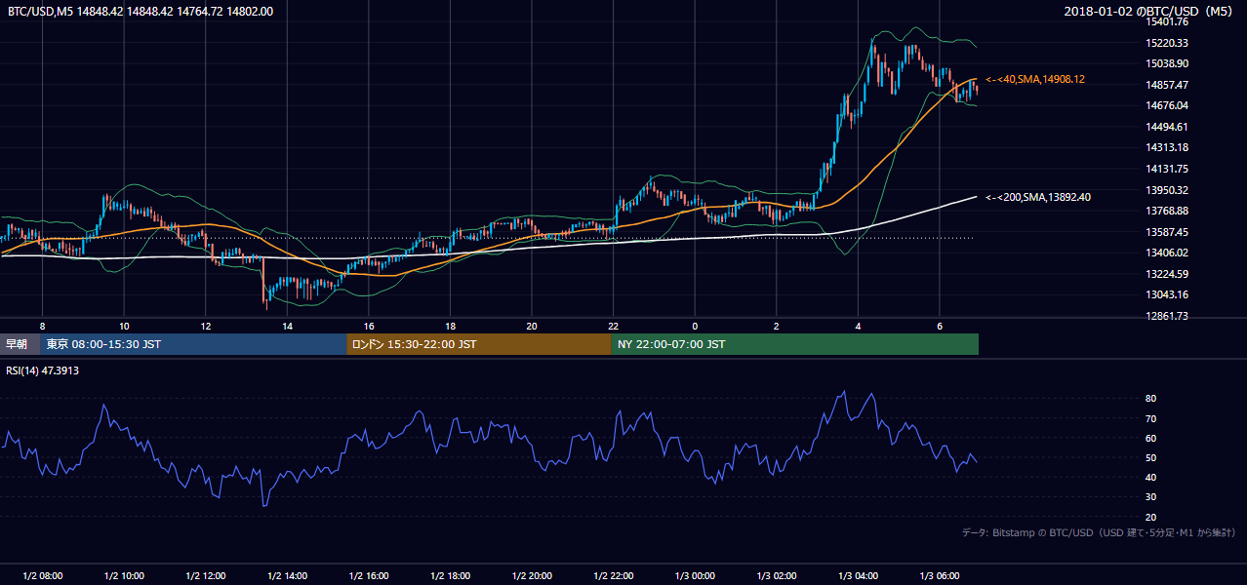Click the price axis value 14313.18
Screen dimensions: 1247x585
(1169, 147)
